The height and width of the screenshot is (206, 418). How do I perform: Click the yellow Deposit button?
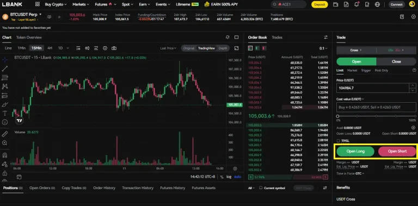click(x=319, y=4)
